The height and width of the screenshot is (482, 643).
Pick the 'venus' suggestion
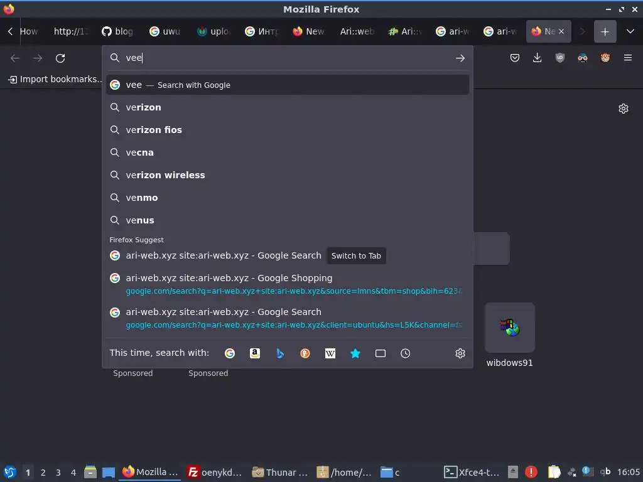click(x=288, y=220)
